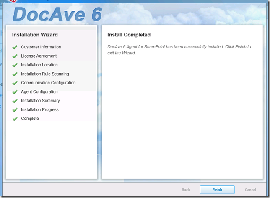Click the successfully installed message text
Viewport: 270px width, 198px height.
[x=179, y=50]
